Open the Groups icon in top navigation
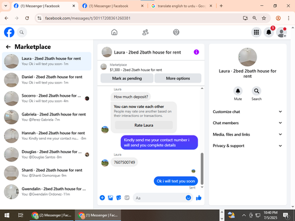This screenshot has height=221, width=295. [176, 32]
